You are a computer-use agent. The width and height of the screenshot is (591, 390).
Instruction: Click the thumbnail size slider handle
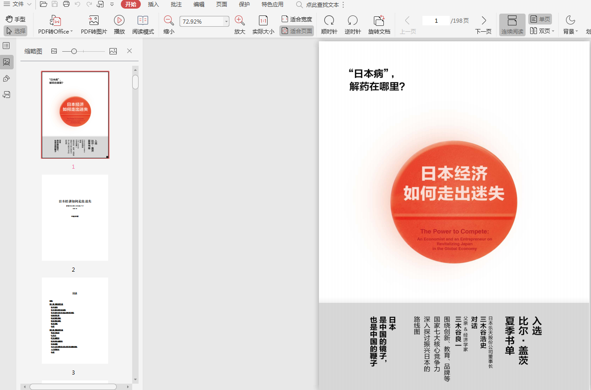(74, 51)
